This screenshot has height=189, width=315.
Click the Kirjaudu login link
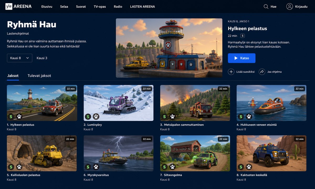coord(301,7)
